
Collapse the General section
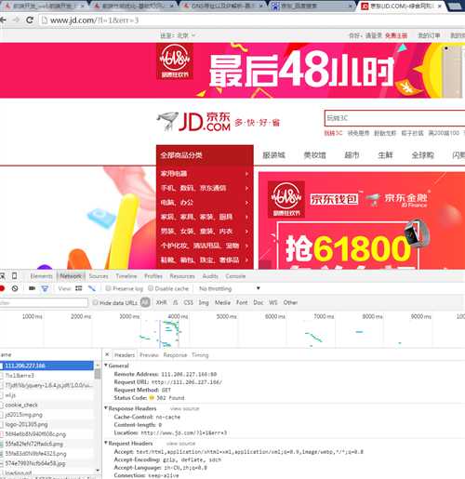pos(106,366)
